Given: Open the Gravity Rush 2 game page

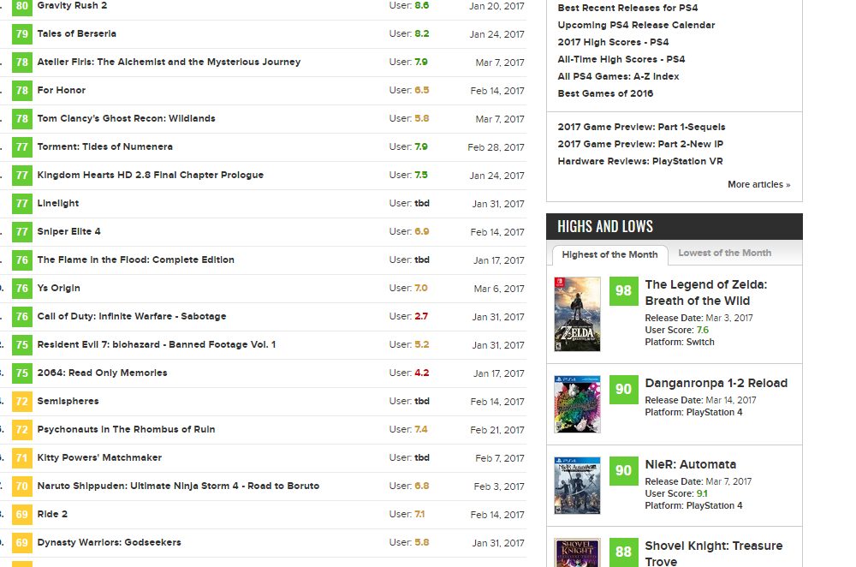Looking at the screenshot, I should click(72, 5).
